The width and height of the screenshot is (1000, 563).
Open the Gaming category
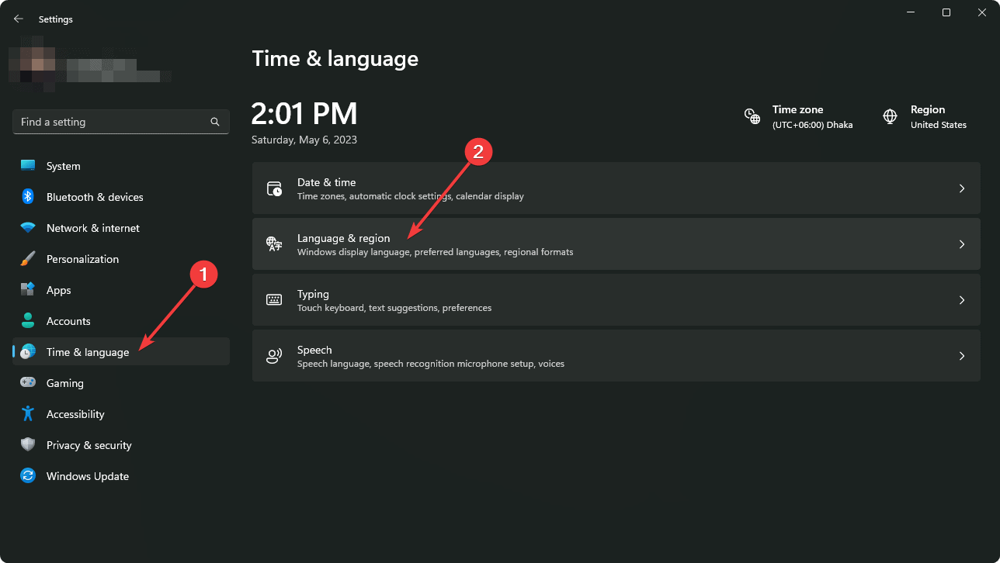tap(121, 383)
